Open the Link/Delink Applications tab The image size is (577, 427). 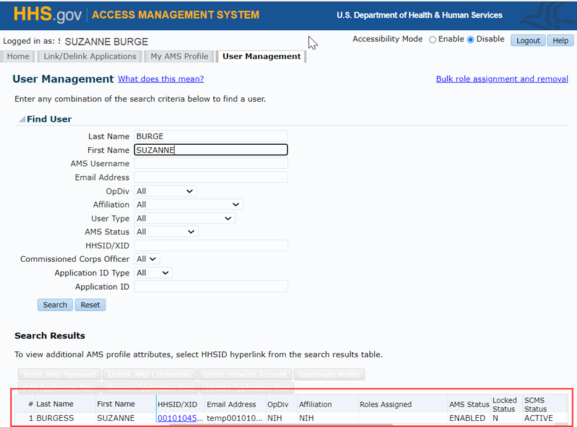[x=90, y=57]
